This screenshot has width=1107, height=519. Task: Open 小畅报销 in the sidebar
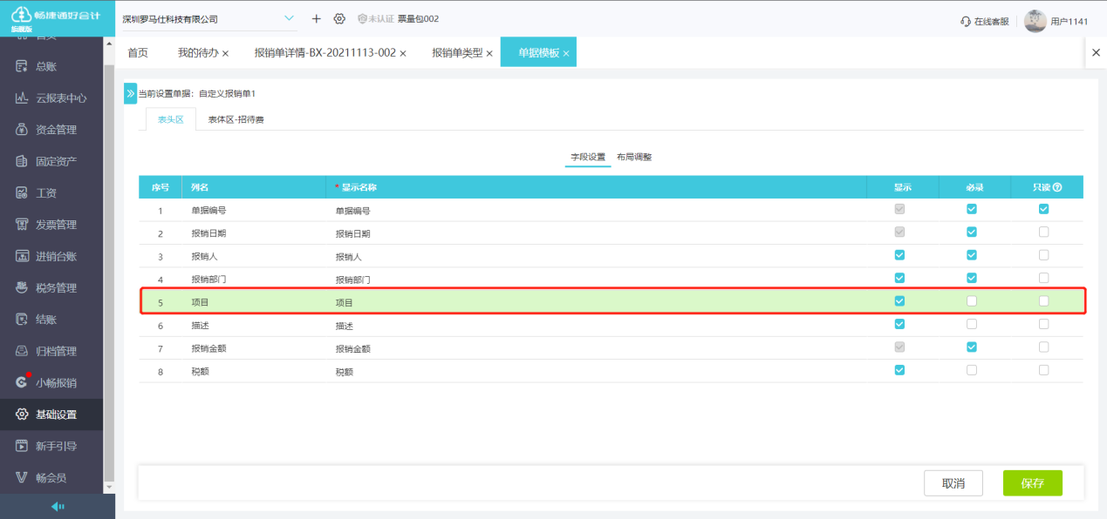[x=56, y=383]
